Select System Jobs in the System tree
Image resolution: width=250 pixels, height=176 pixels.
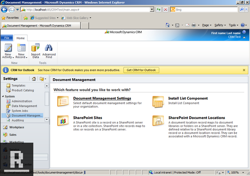[x=20, y=111]
